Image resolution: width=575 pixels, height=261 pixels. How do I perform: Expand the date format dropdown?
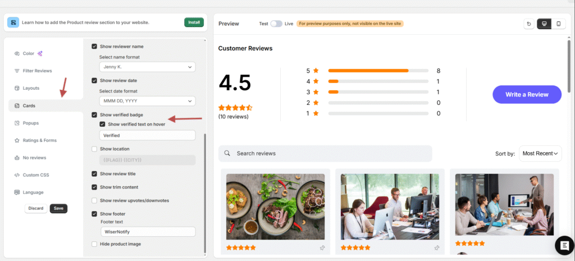click(147, 101)
